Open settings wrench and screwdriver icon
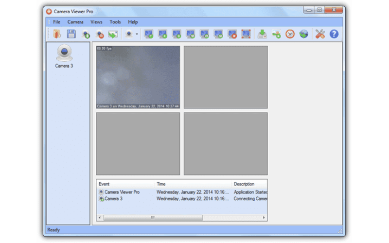The image size is (389, 243). click(320, 34)
